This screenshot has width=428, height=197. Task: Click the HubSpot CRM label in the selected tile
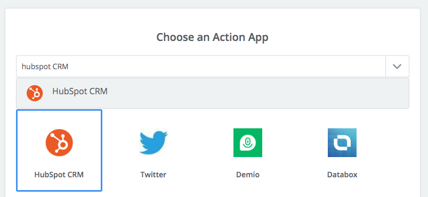tap(59, 174)
